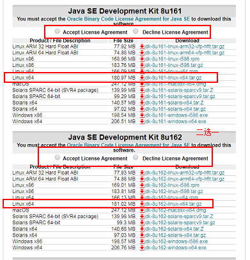Click download arrow icon for 8u161 linux-i586.rpm
The image size is (250, 260).
[x=142, y=59]
